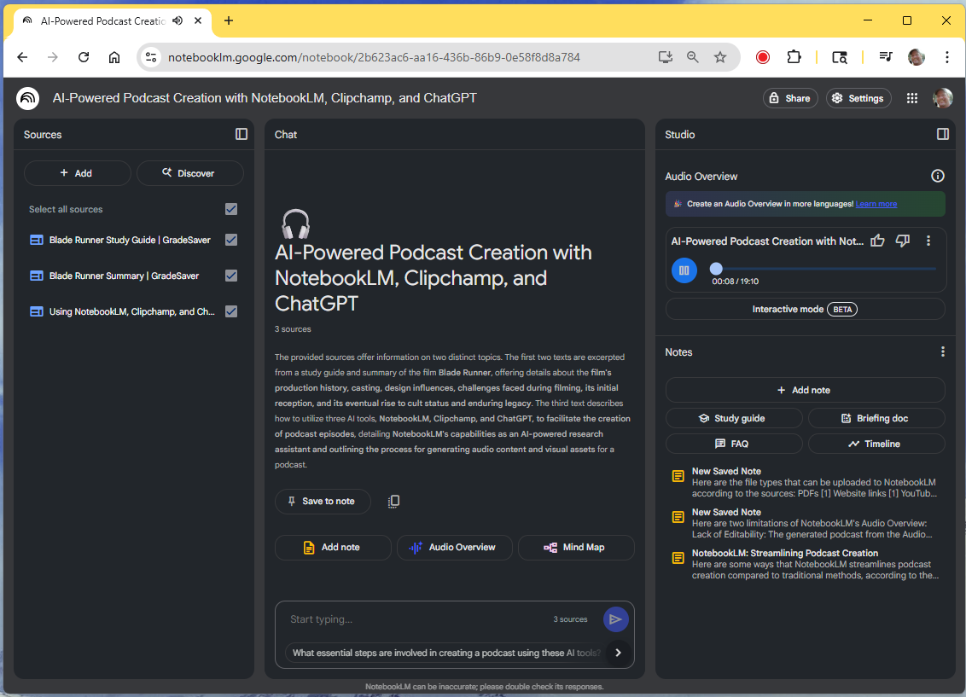966x697 pixels.
Task: Uncheck Blade Runner Summary source
Action: 231,276
